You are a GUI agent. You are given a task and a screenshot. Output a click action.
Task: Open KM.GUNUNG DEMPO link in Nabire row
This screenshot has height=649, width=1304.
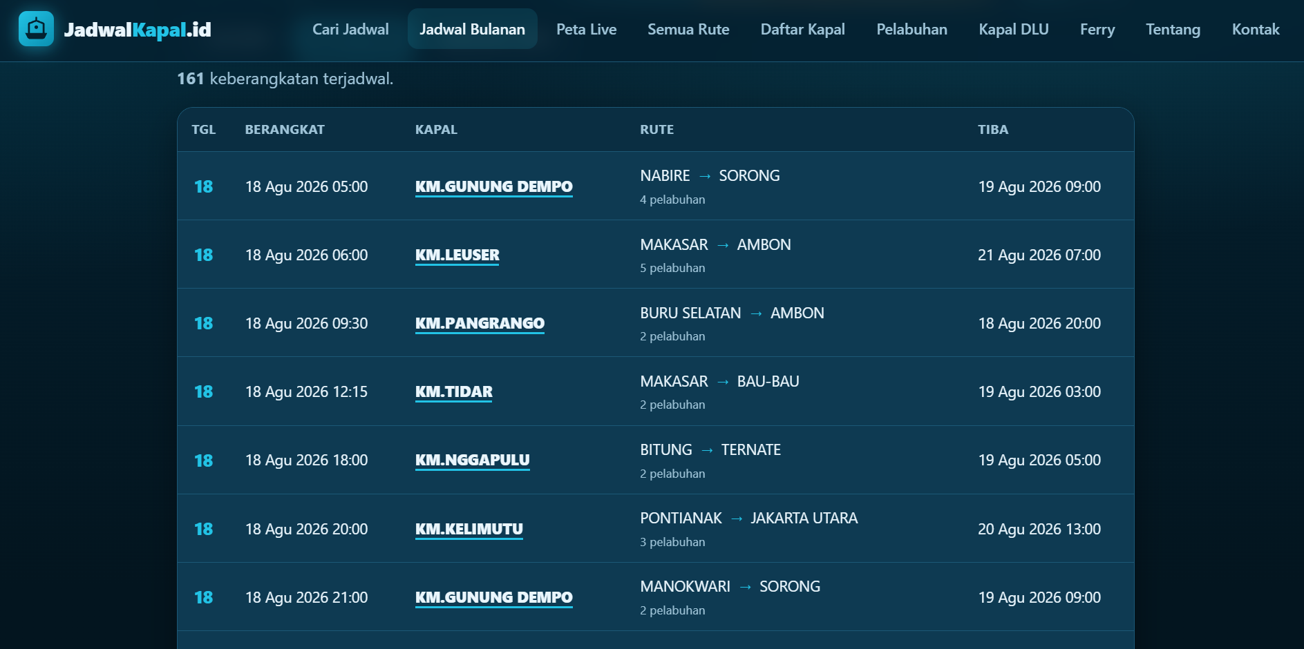tap(493, 186)
